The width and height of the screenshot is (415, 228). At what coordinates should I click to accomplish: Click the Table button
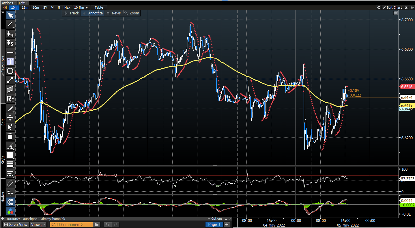point(99,7)
